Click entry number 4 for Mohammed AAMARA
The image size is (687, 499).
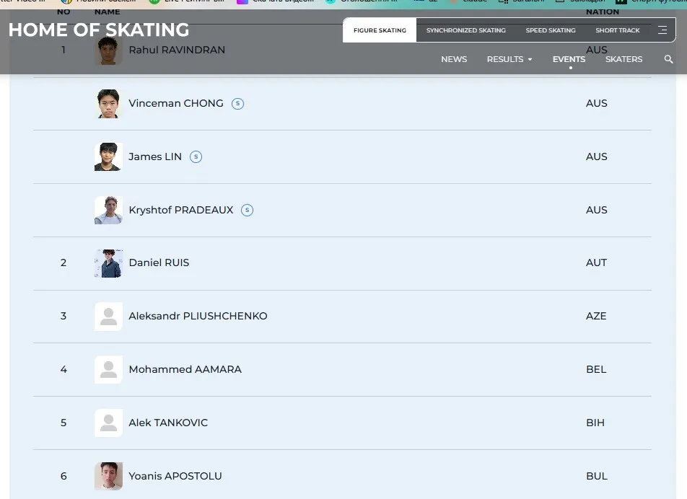point(64,369)
